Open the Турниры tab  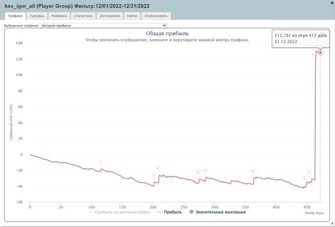[x=37, y=16]
